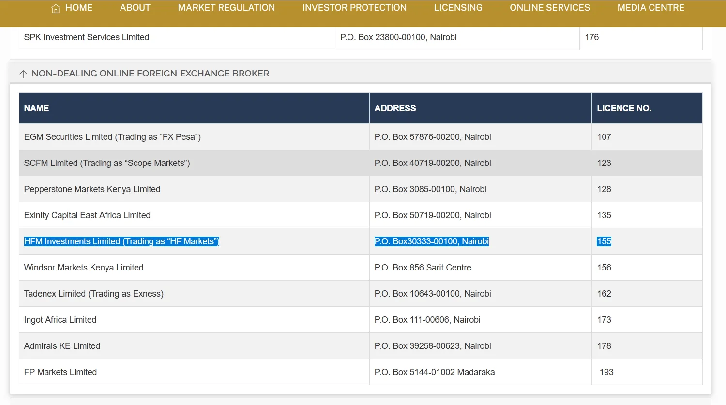Viewport: 726px width, 405px height.
Task: Click address P.O. Box 39258-00623, Nairobi
Action: (433, 346)
